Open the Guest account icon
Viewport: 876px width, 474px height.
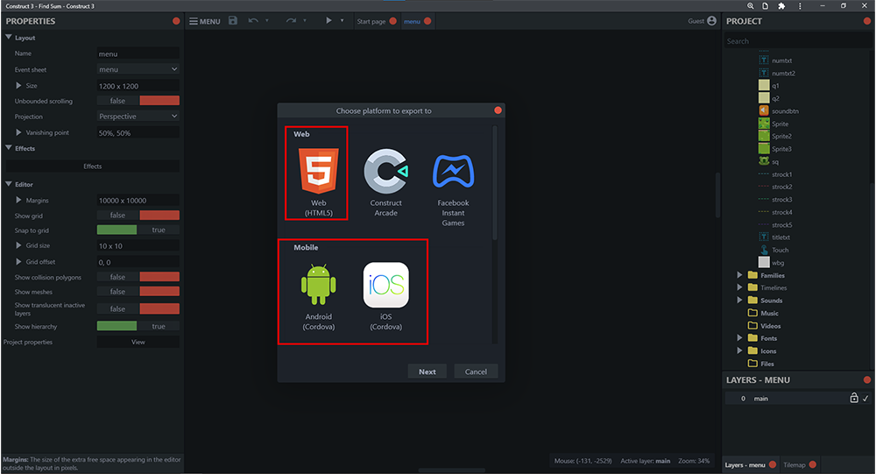tap(711, 21)
